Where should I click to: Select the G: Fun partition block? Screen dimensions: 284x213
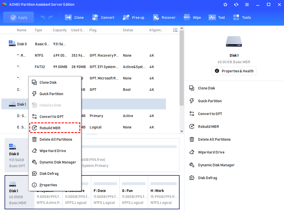click(x=134, y=192)
